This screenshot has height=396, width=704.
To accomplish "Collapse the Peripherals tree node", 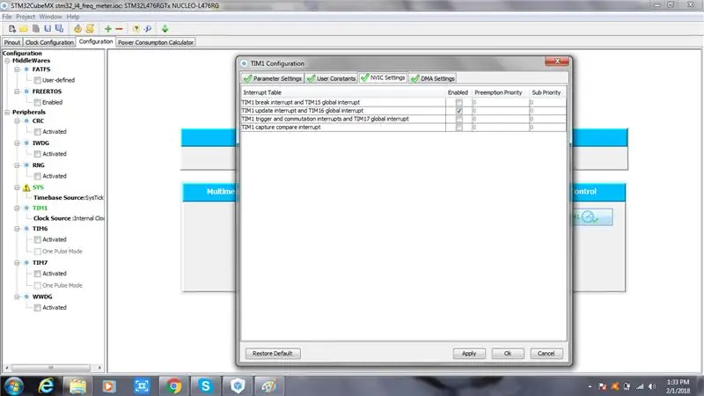I will point(7,113).
